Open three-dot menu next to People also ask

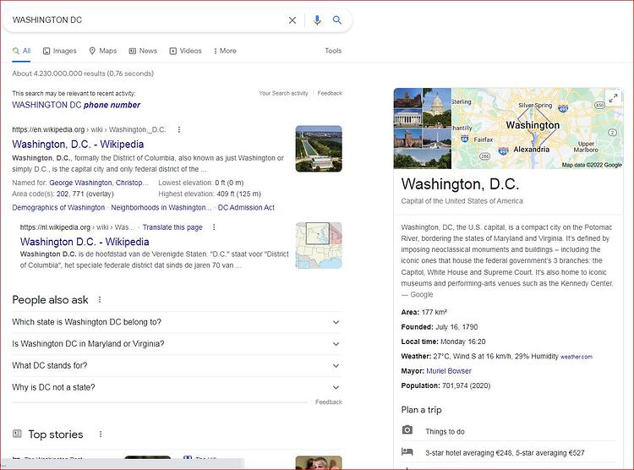pyautogui.click(x=100, y=300)
